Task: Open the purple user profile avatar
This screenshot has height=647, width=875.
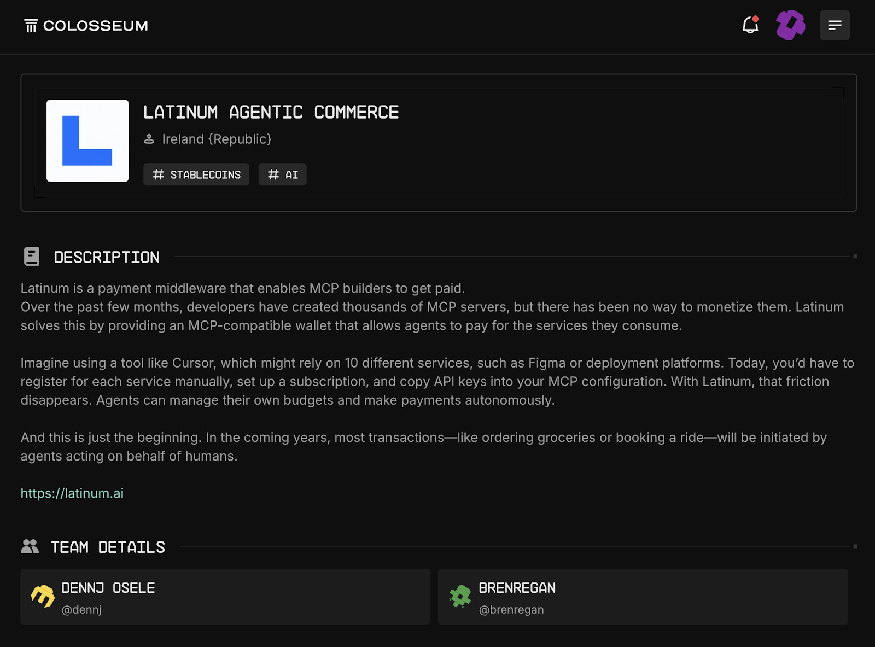Action: [x=790, y=25]
